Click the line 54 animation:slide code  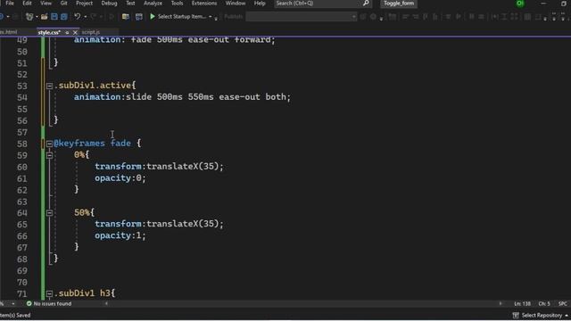pyautogui.click(x=182, y=97)
